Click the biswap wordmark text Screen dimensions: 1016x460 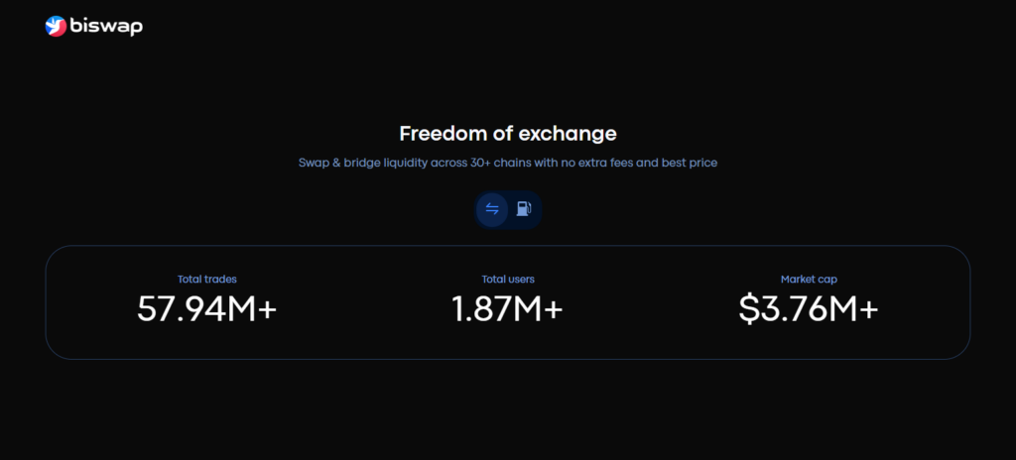[106, 27]
